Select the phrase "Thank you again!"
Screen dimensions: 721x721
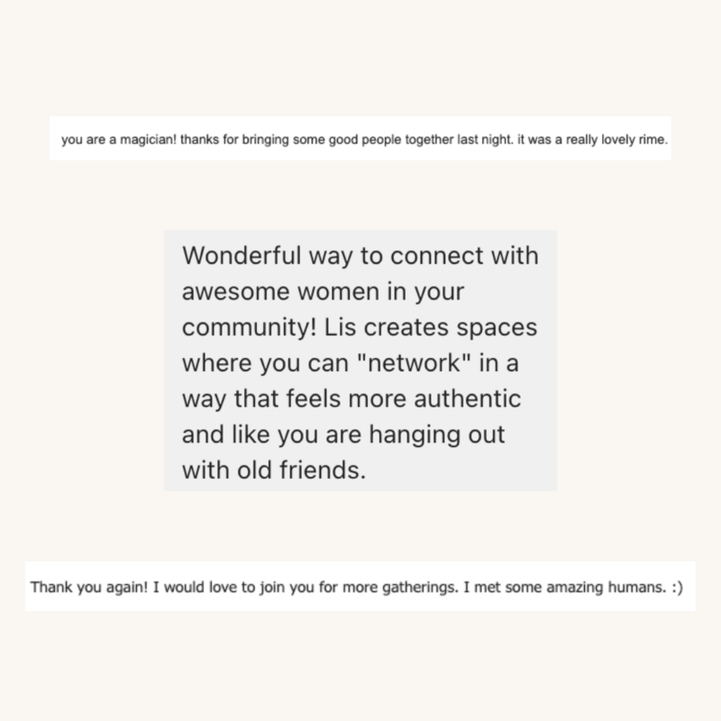[x=89, y=588]
